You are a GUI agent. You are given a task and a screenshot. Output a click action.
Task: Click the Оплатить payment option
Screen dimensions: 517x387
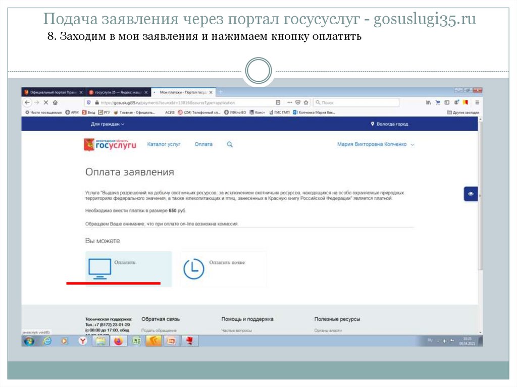pyautogui.click(x=129, y=269)
